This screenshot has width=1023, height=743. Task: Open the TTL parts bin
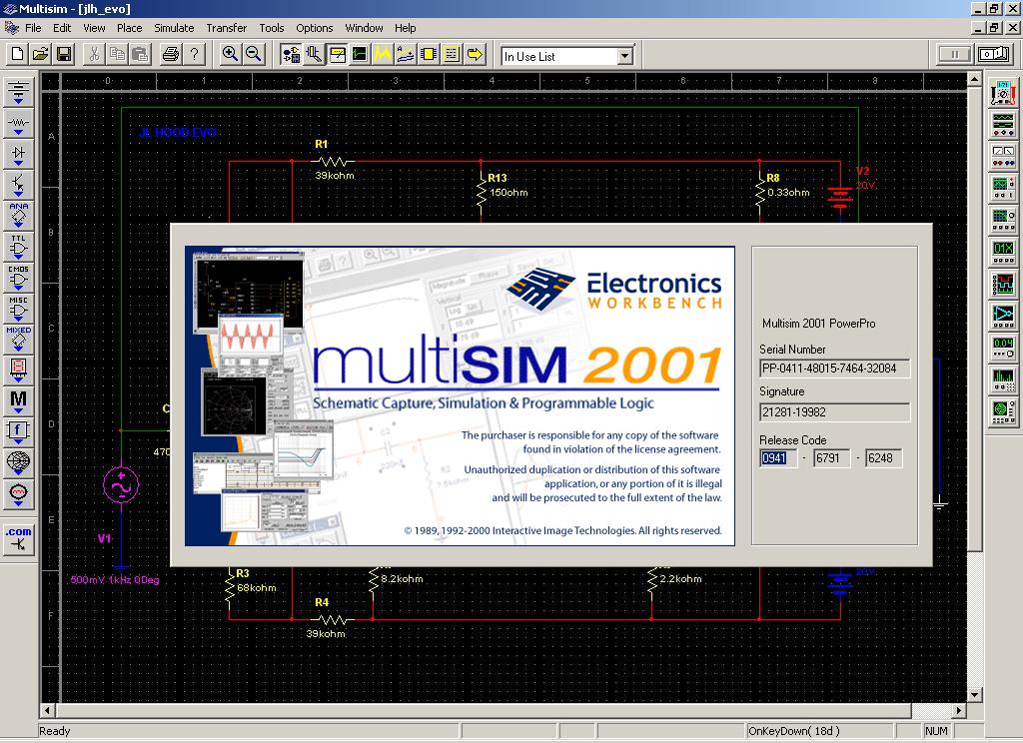[18, 248]
